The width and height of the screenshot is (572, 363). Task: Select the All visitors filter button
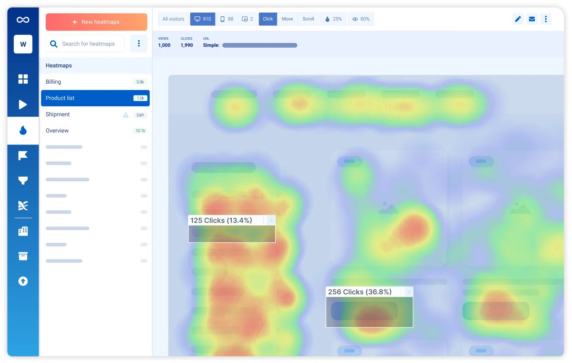click(173, 19)
